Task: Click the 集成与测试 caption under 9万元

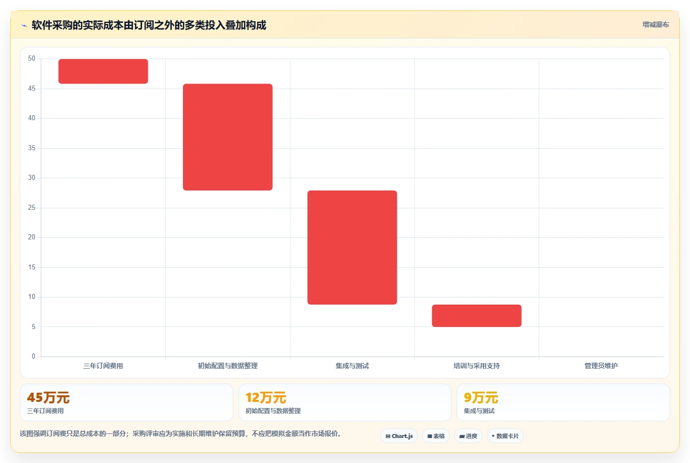Action: pos(479,411)
